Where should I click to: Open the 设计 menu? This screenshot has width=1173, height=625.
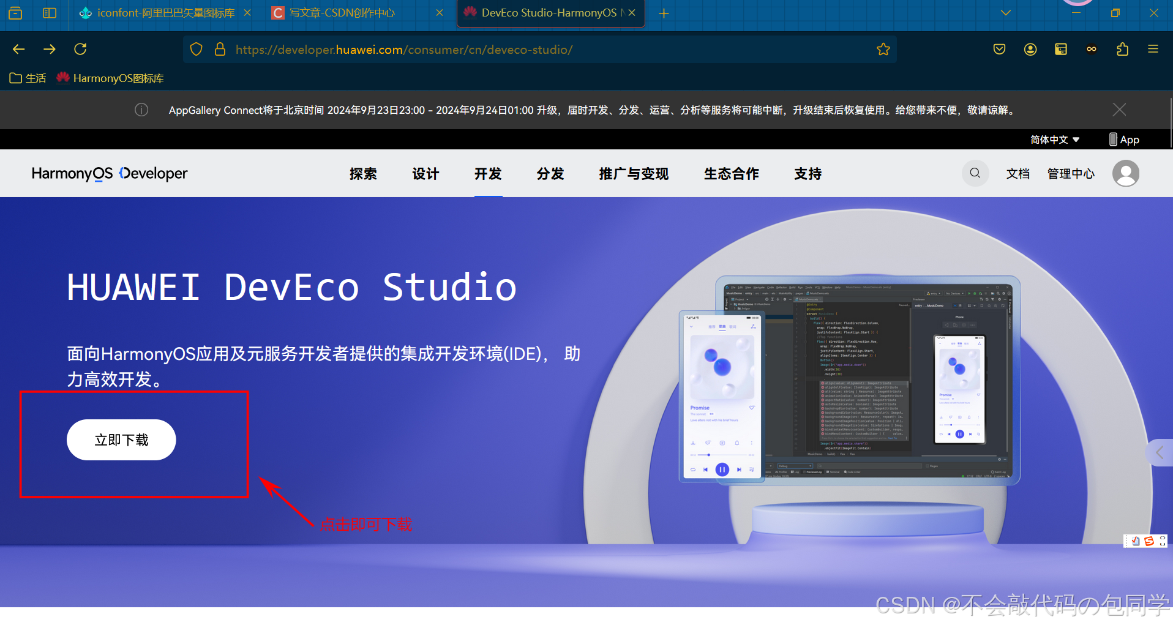tap(425, 174)
